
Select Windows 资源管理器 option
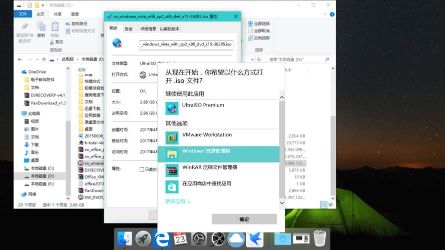click(219, 154)
